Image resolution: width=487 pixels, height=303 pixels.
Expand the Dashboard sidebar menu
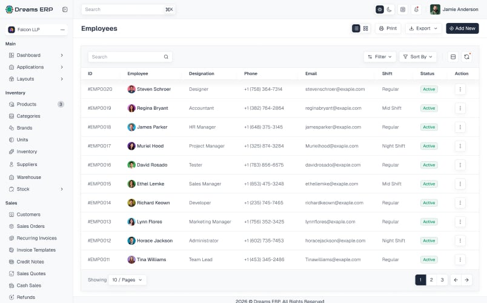[36, 55]
